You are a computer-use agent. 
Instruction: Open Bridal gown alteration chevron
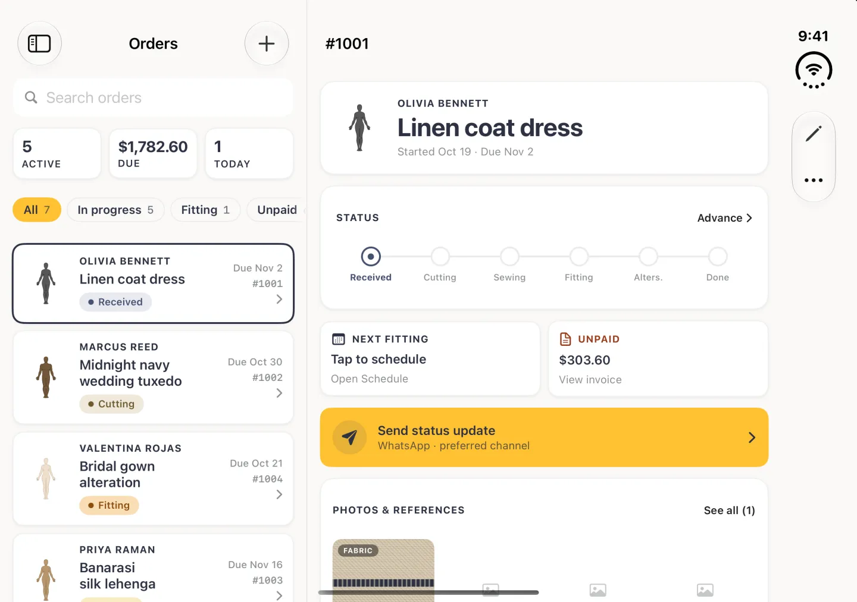pyautogui.click(x=279, y=494)
